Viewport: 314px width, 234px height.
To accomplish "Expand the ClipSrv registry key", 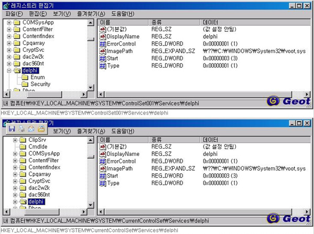I will coord(15,140).
